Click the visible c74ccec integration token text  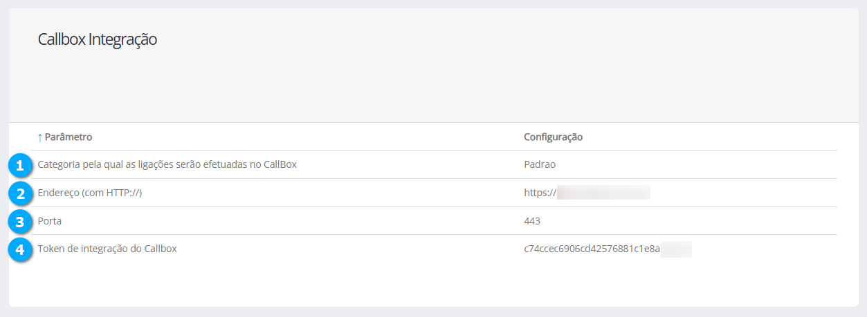click(592, 249)
